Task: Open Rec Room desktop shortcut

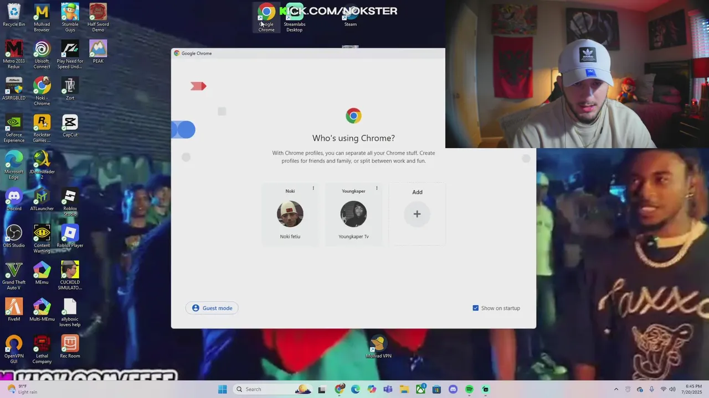Action: [70, 347]
